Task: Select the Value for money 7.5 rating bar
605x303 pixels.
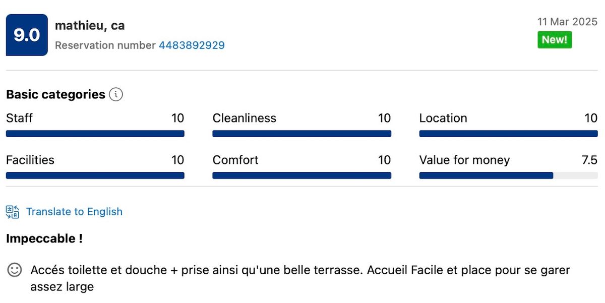Action: (x=508, y=175)
